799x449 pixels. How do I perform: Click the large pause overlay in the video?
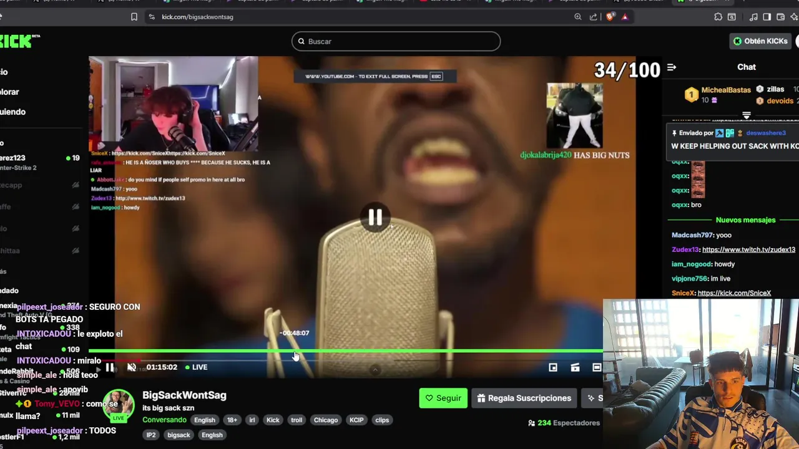pos(375,217)
